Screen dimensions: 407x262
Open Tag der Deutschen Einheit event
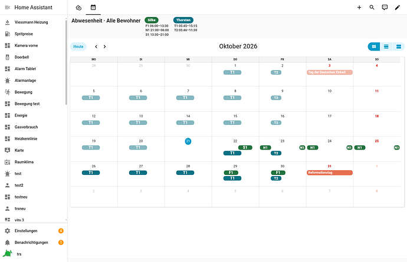pyautogui.click(x=330, y=72)
